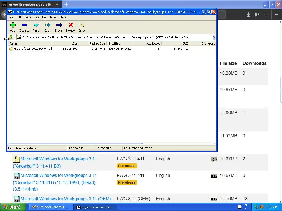This screenshot has width=282, height=211.
Task: Open the Edit menu
Action: pos(19,17)
